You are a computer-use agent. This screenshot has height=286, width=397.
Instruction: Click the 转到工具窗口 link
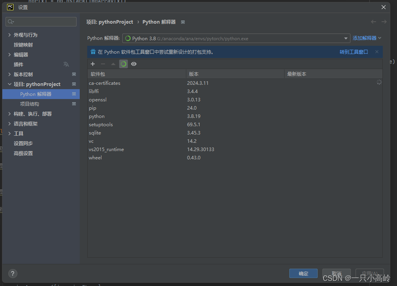tap(354, 52)
